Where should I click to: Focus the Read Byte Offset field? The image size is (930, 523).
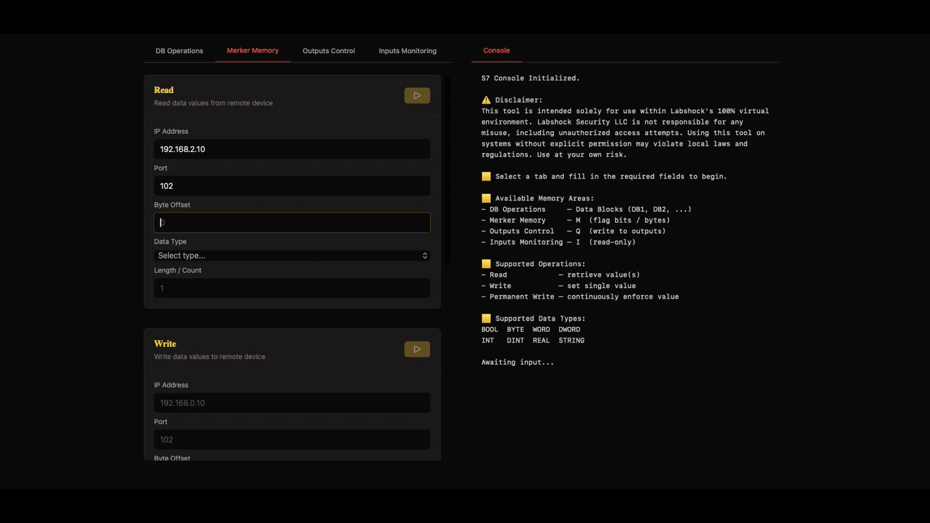pyautogui.click(x=292, y=223)
